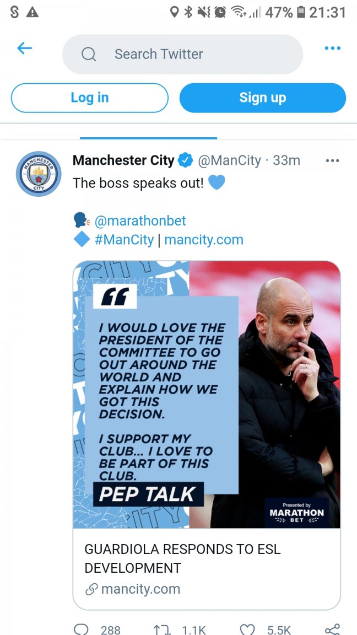Open the top-right three-dot menu
This screenshot has width=357, height=635.
(332, 49)
